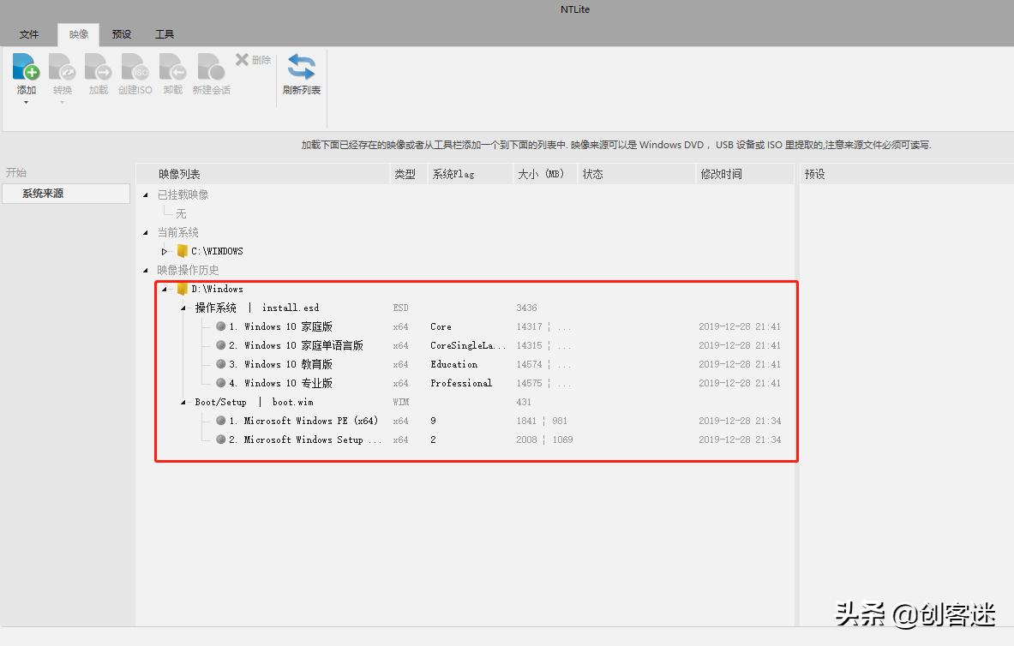
Task: Collapse the 映像操作历史 section
Action: 146,269
